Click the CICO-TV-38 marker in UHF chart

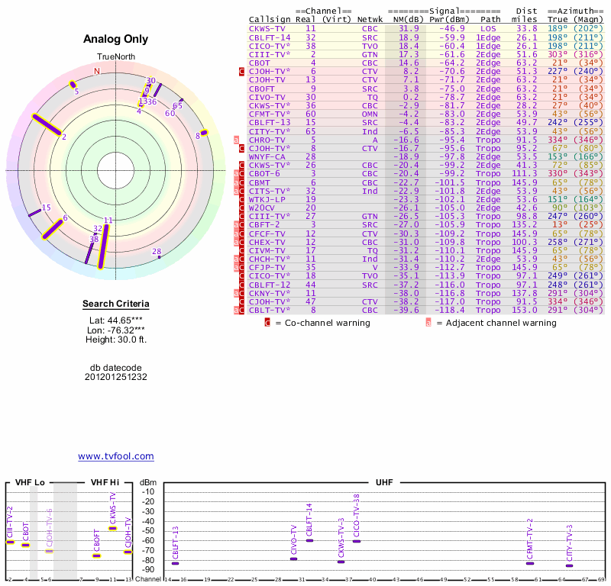(357, 540)
